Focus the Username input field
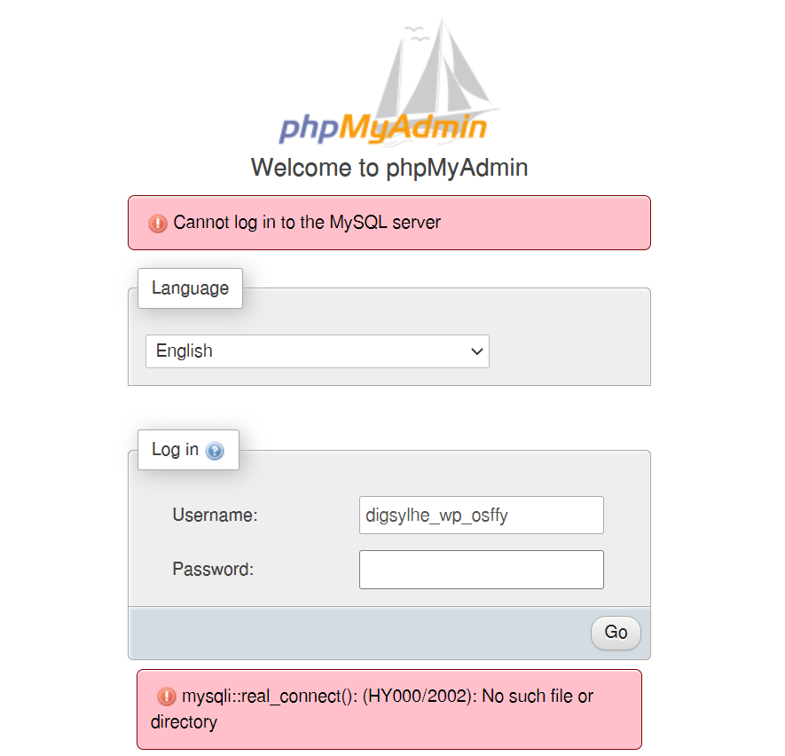Image resolution: width=785 pixels, height=756 pixels. pos(481,515)
